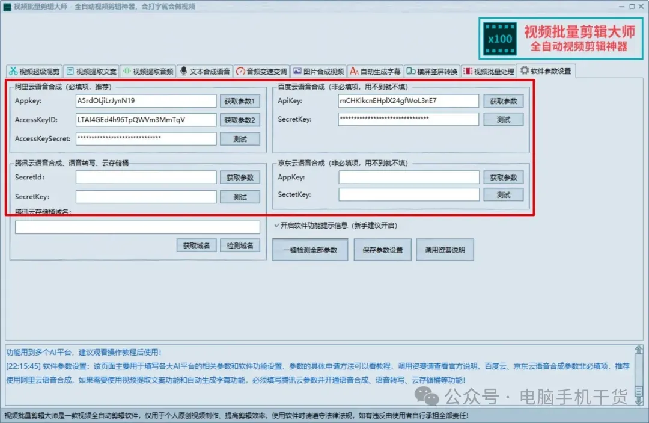Click 测试 button in Tencent section

tap(240, 197)
